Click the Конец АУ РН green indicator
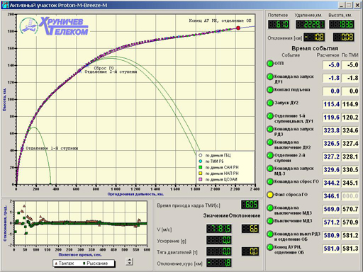 (x=270, y=247)
